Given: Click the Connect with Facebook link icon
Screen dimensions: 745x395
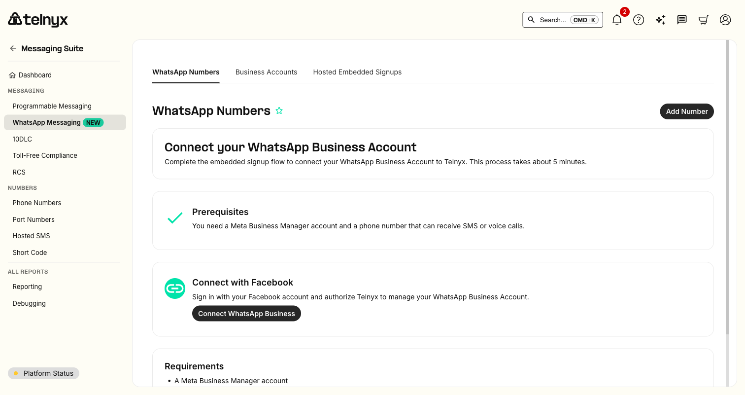Looking at the screenshot, I should 174,288.
